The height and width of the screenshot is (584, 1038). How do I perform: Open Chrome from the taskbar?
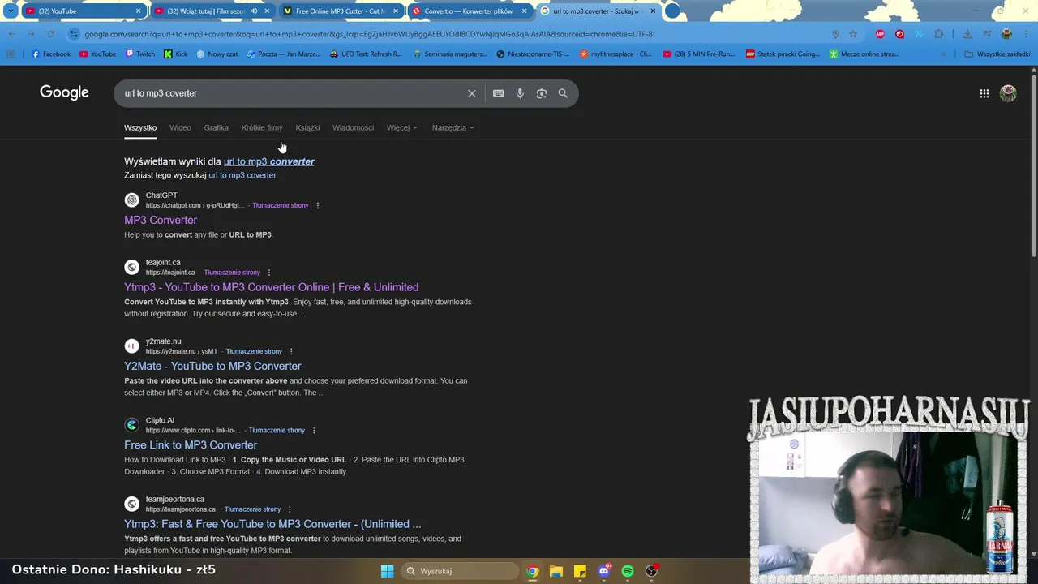pyautogui.click(x=532, y=571)
